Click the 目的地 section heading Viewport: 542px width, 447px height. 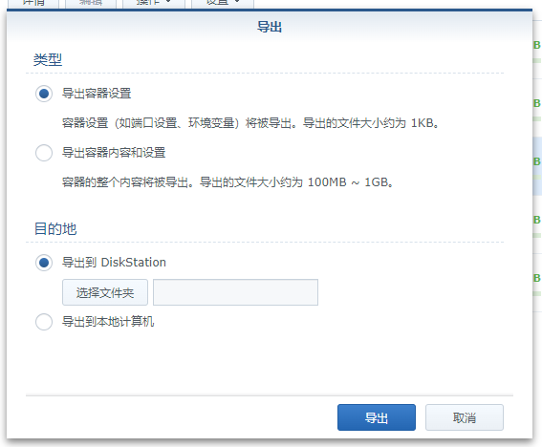click(55, 229)
